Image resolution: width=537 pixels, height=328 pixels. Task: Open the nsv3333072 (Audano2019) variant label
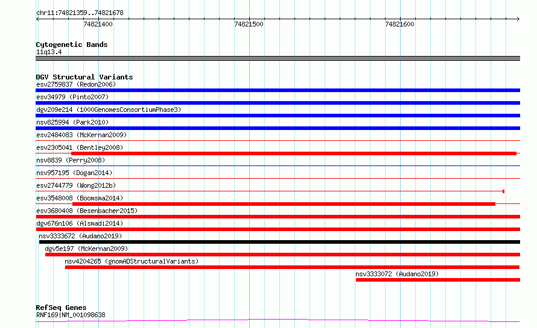coord(397,274)
